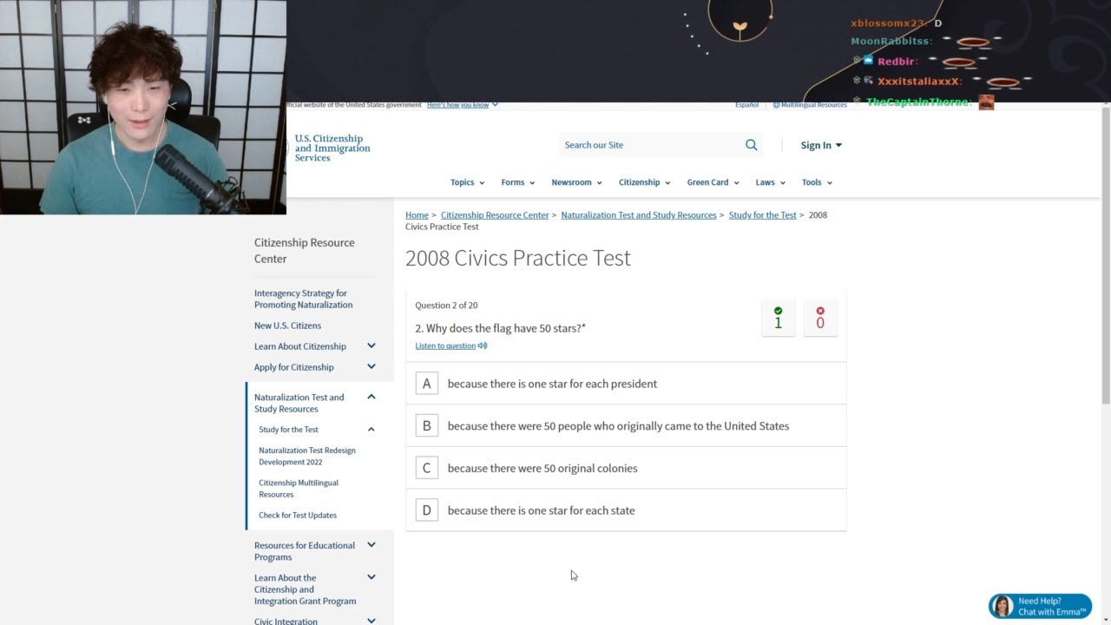Screen dimensions: 1111x625
Task: Open Home breadcrumb link
Action: [417, 215]
